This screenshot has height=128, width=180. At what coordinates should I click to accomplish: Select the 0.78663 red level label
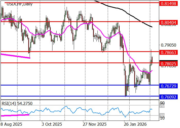168,52
